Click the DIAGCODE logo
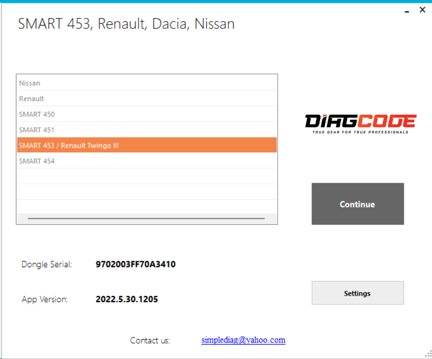432x359 pixels. point(361,123)
